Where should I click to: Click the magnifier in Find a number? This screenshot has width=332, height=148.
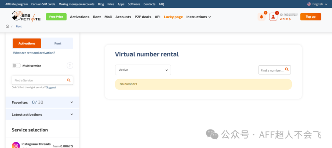pos(286,70)
